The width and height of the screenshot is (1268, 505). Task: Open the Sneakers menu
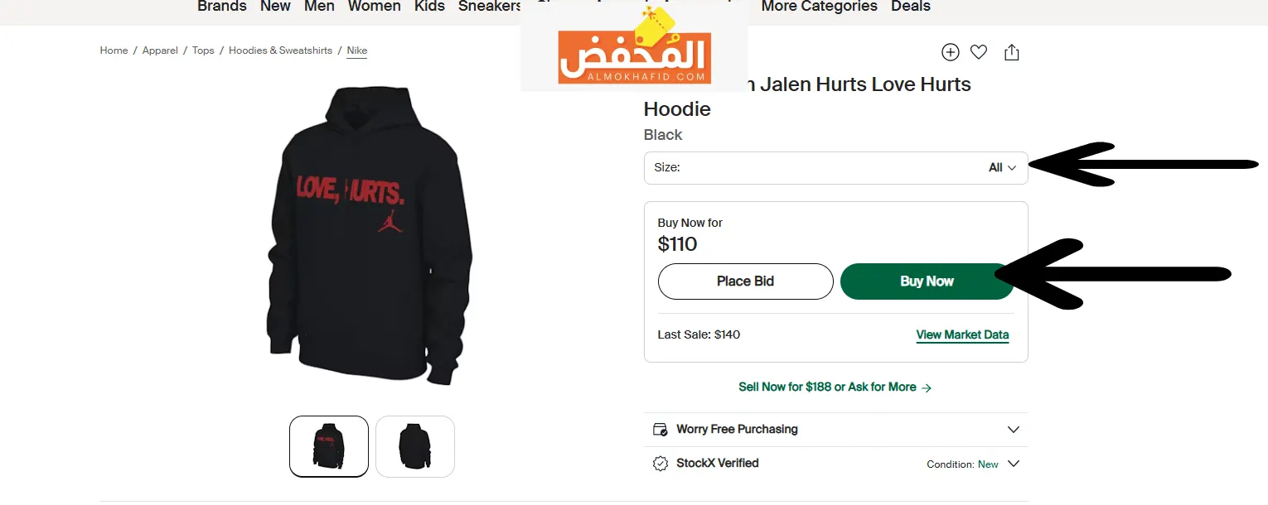[x=490, y=7]
